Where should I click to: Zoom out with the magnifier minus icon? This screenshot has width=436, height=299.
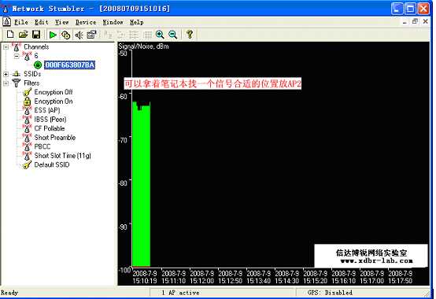[x=172, y=35]
